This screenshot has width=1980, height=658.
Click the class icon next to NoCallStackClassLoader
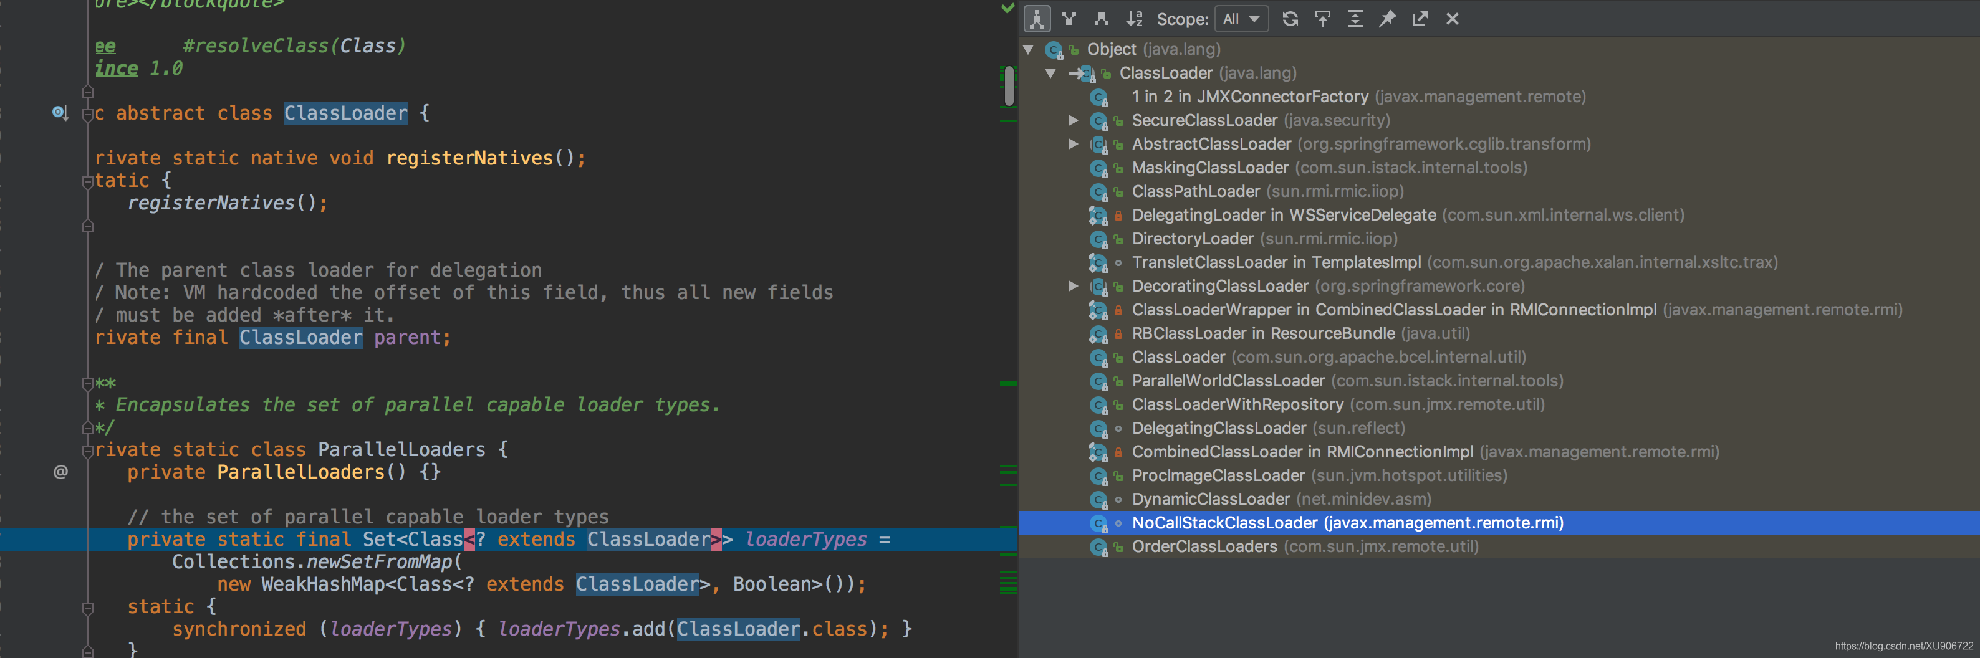point(1099,525)
